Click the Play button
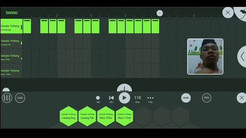 (125, 98)
